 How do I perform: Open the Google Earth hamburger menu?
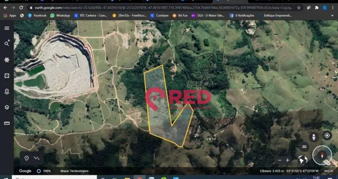coord(7,28)
